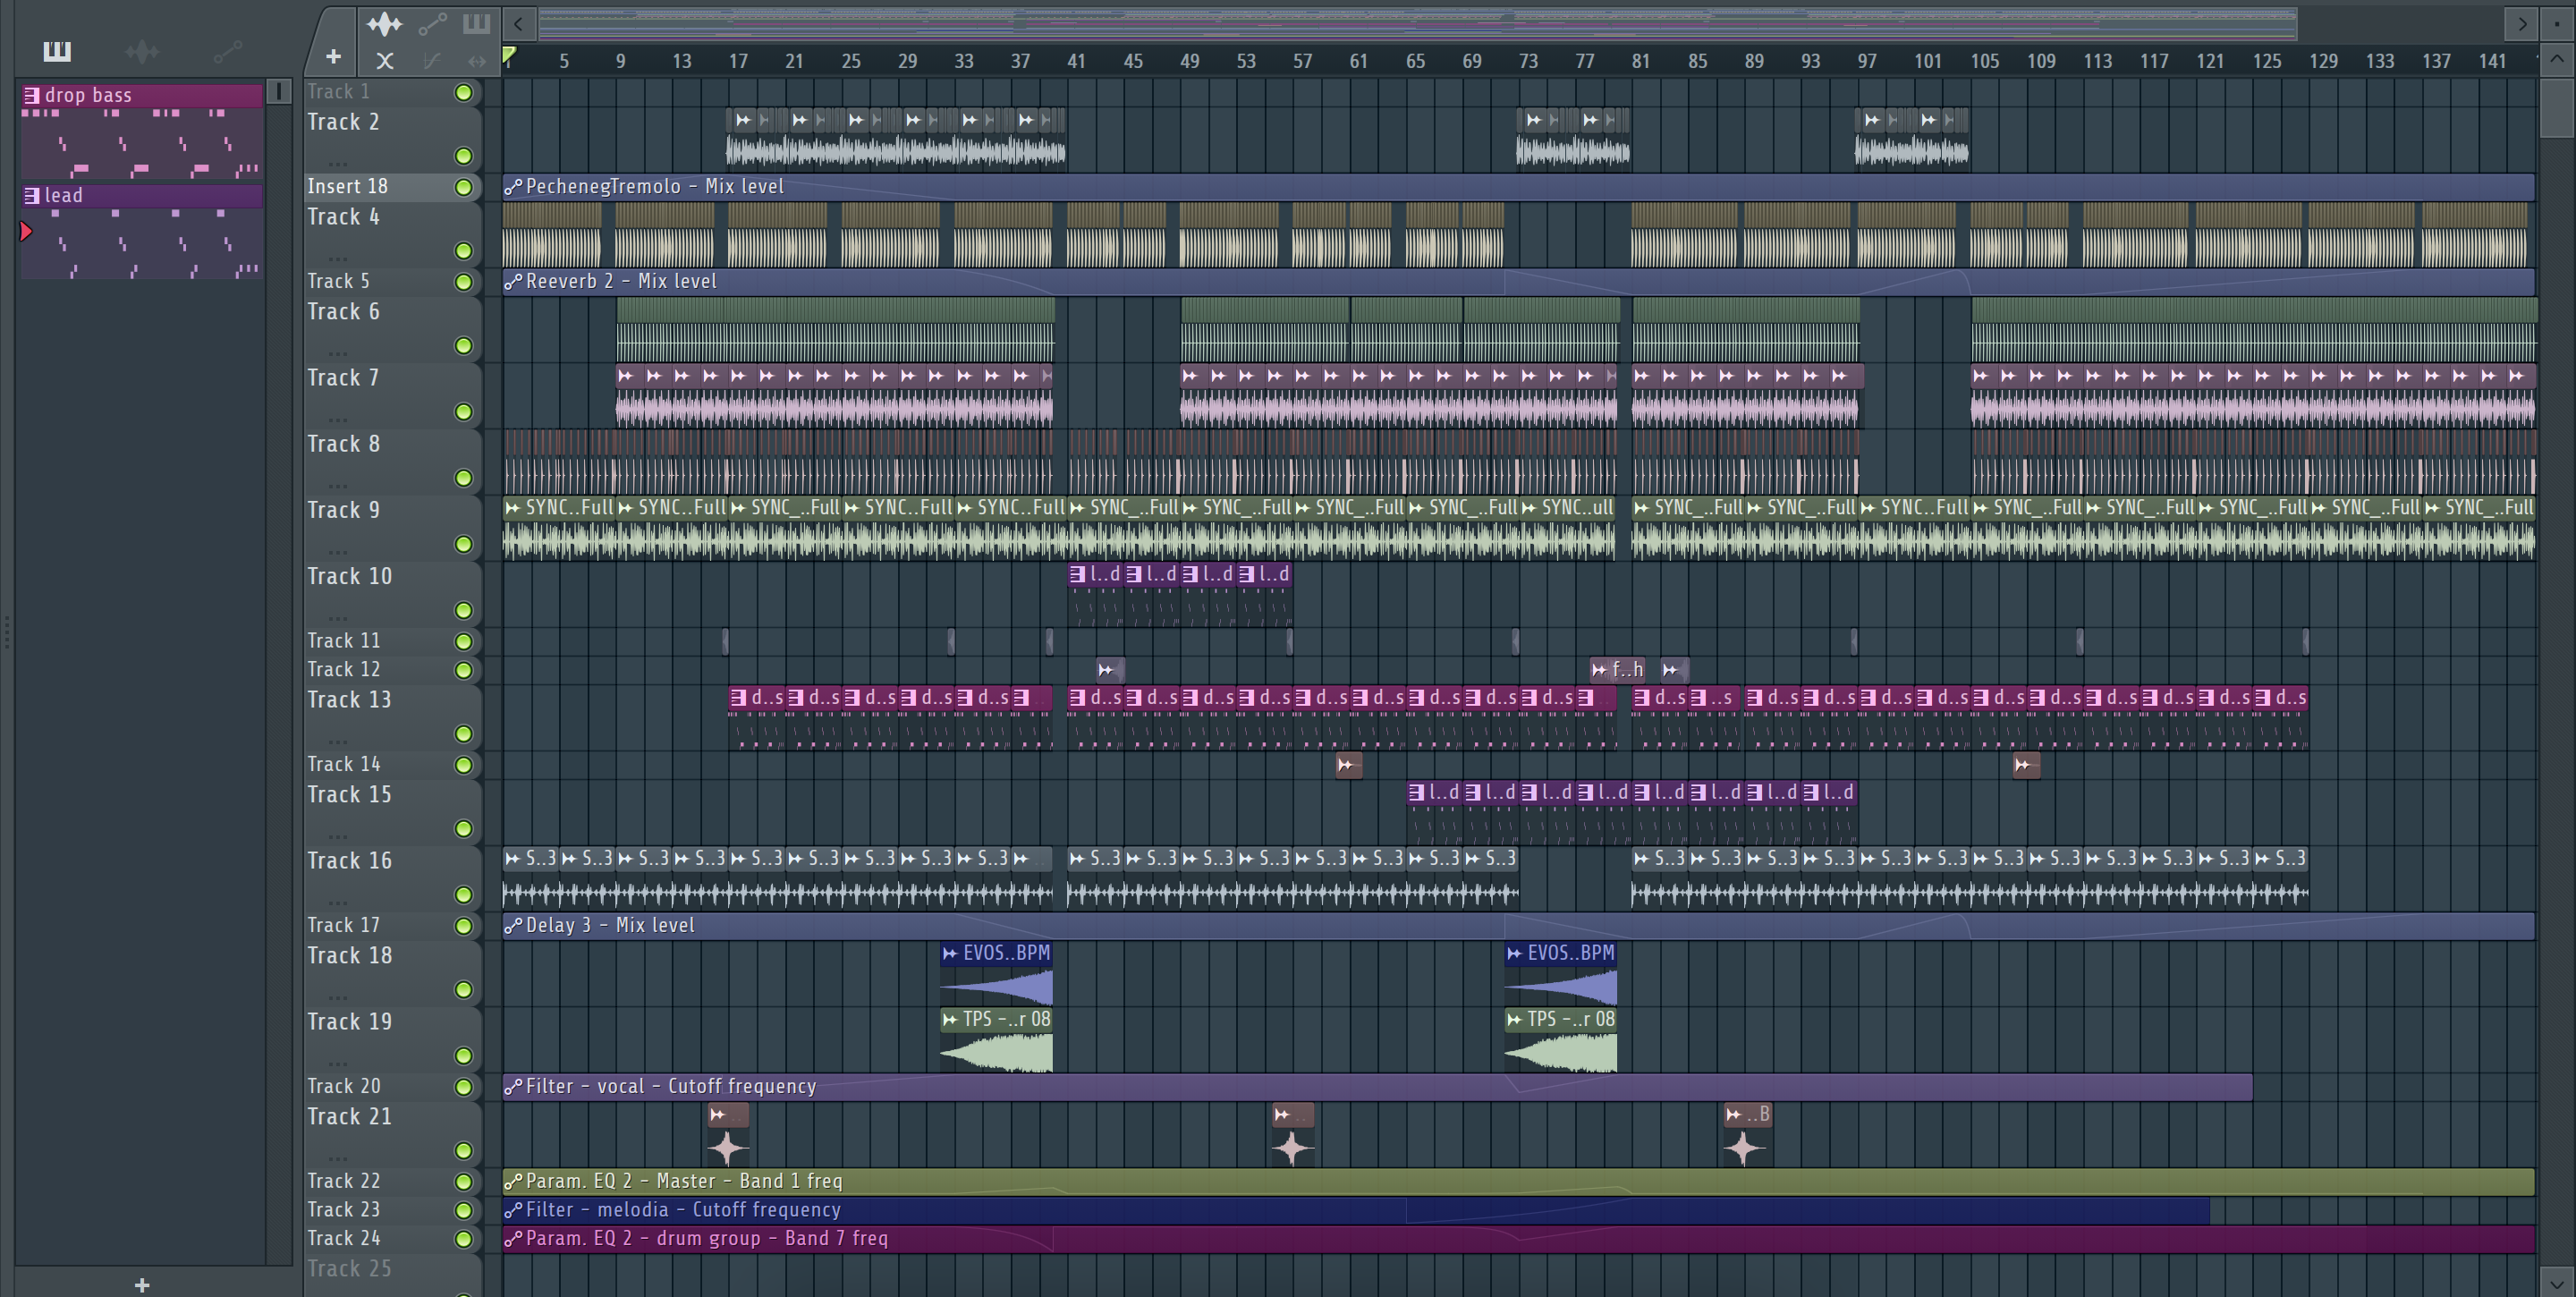Screen dimensions: 2576x1297
Task: Click the green playhead marker at bar 1
Action: (509, 55)
